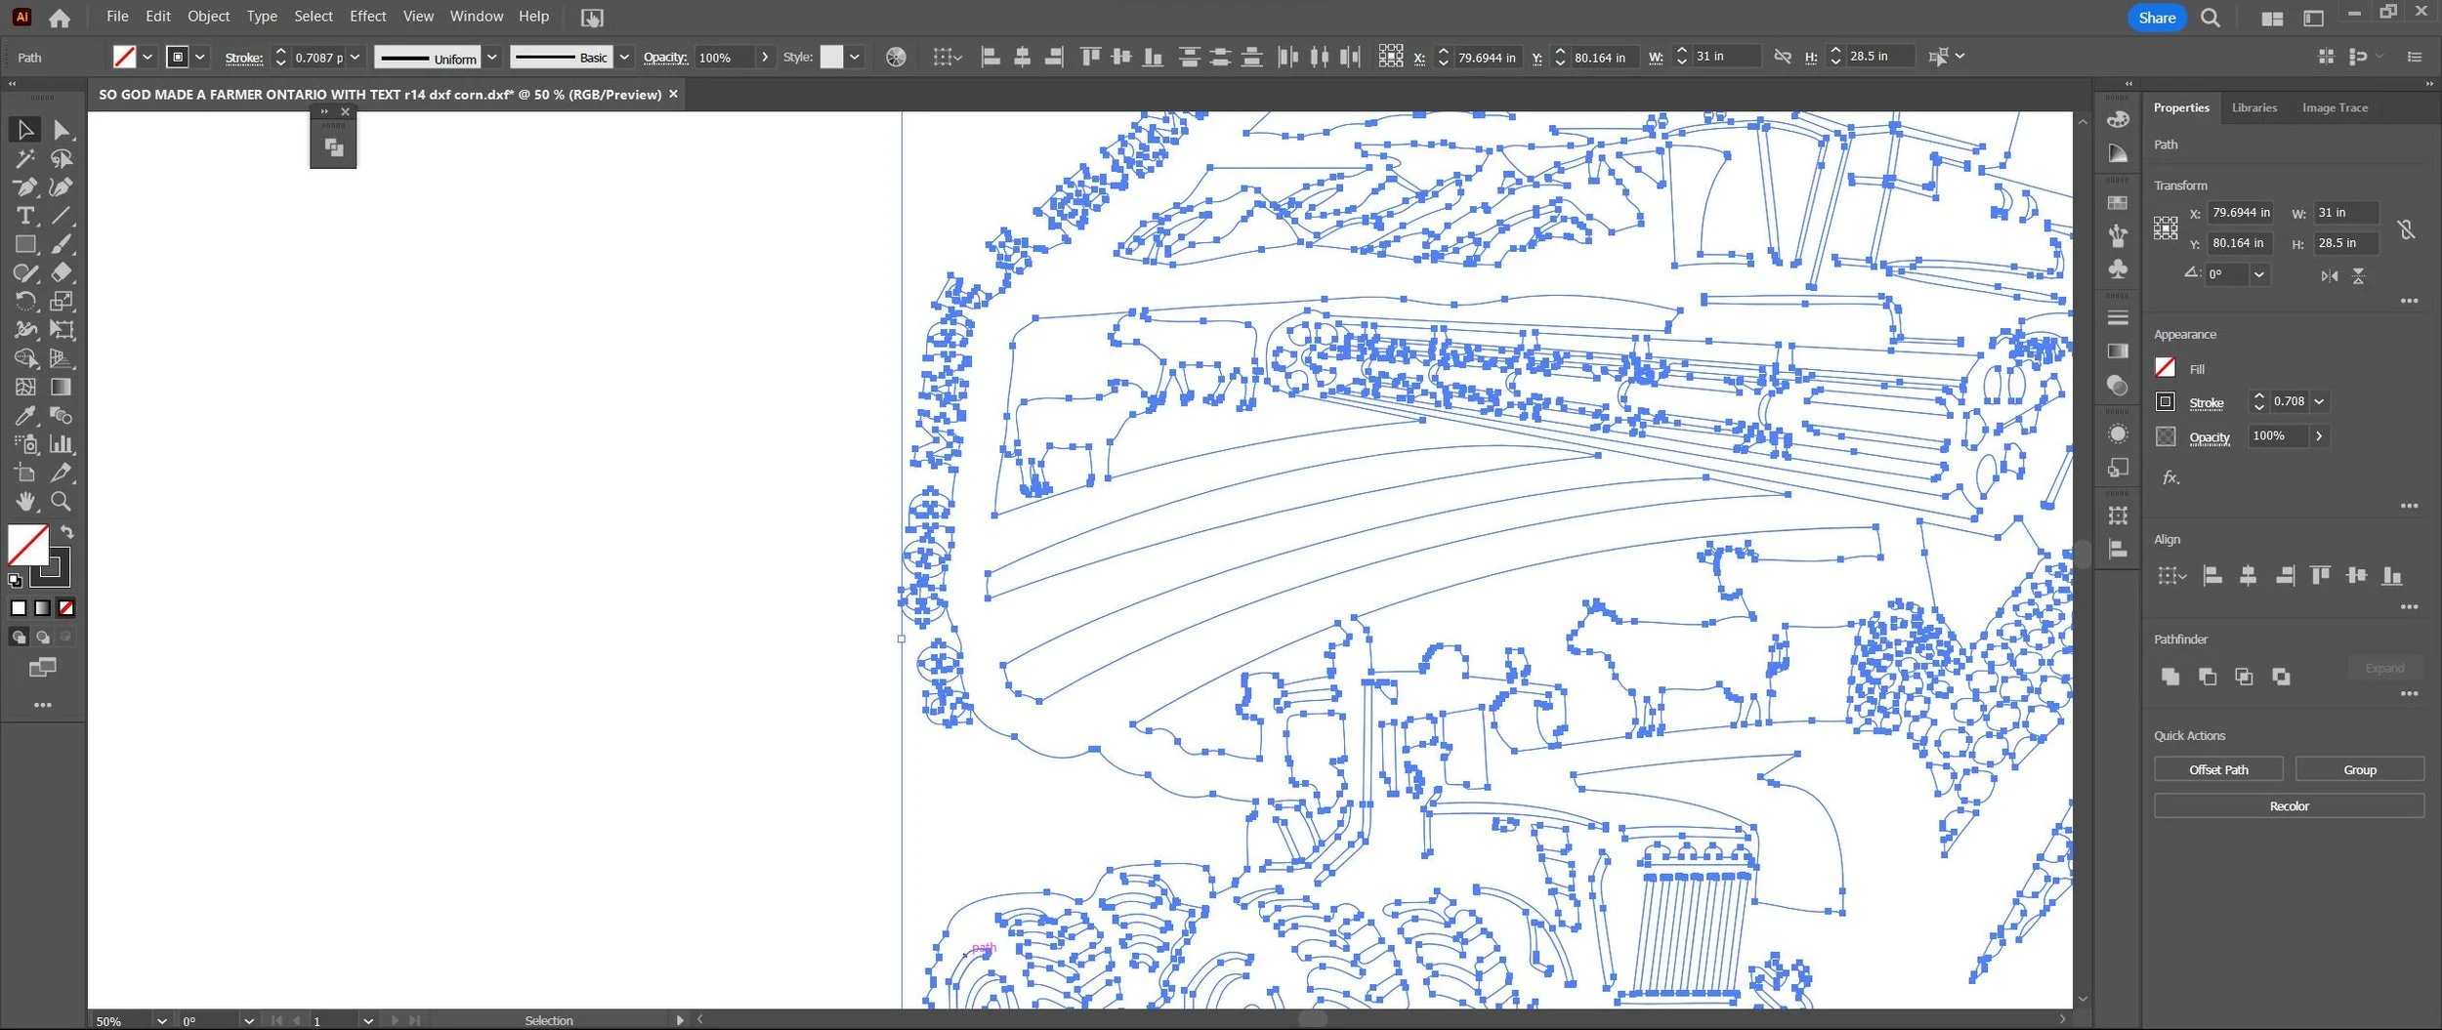Screen dimensions: 2442x1030
Task: Select the Selection tool arrow
Action: (x=25, y=129)
